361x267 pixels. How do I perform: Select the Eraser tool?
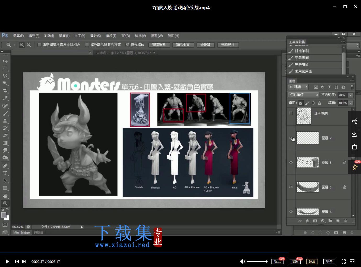coord(5,135)
